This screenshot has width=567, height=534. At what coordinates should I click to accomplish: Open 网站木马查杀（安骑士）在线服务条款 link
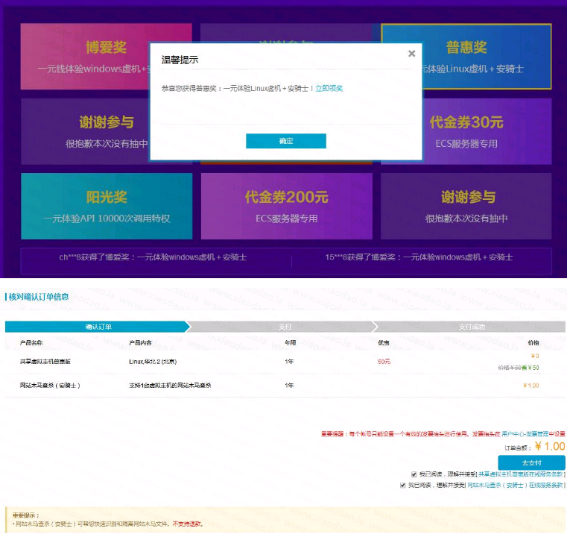tap(515, 485)
